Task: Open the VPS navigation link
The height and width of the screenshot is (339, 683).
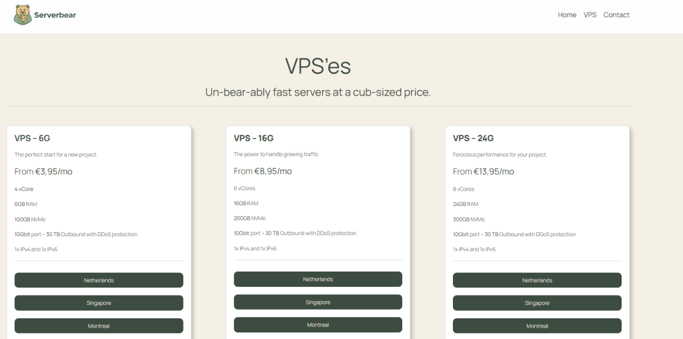Action: (590, 15)
